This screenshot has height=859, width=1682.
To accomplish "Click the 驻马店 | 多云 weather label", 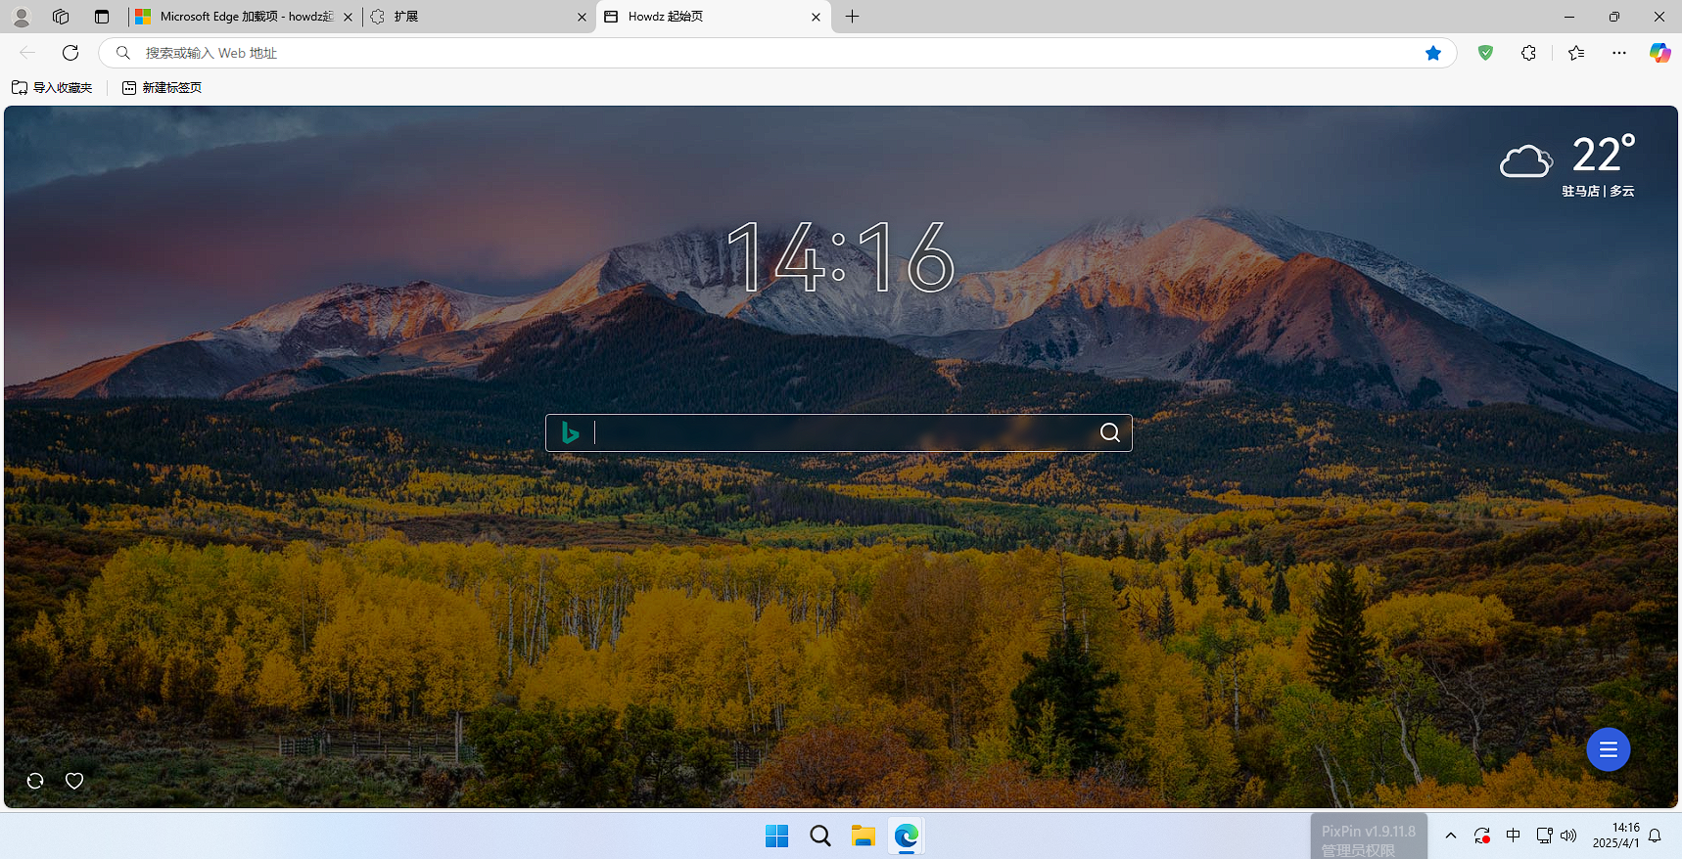I will [1598, 192].
